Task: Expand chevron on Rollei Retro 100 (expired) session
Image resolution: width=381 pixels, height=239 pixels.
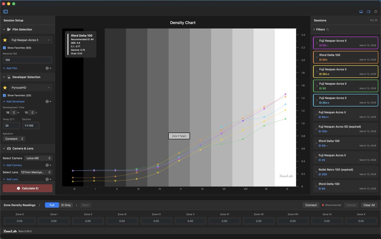Action: (316, 172)
